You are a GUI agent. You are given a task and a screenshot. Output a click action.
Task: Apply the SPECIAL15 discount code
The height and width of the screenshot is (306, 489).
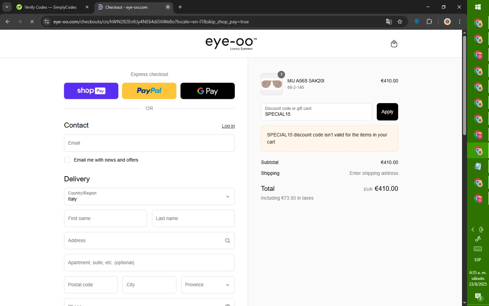[387, 112]
